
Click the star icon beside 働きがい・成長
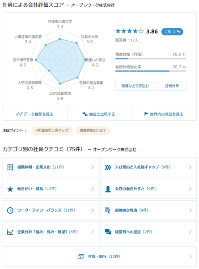[10, 189]
